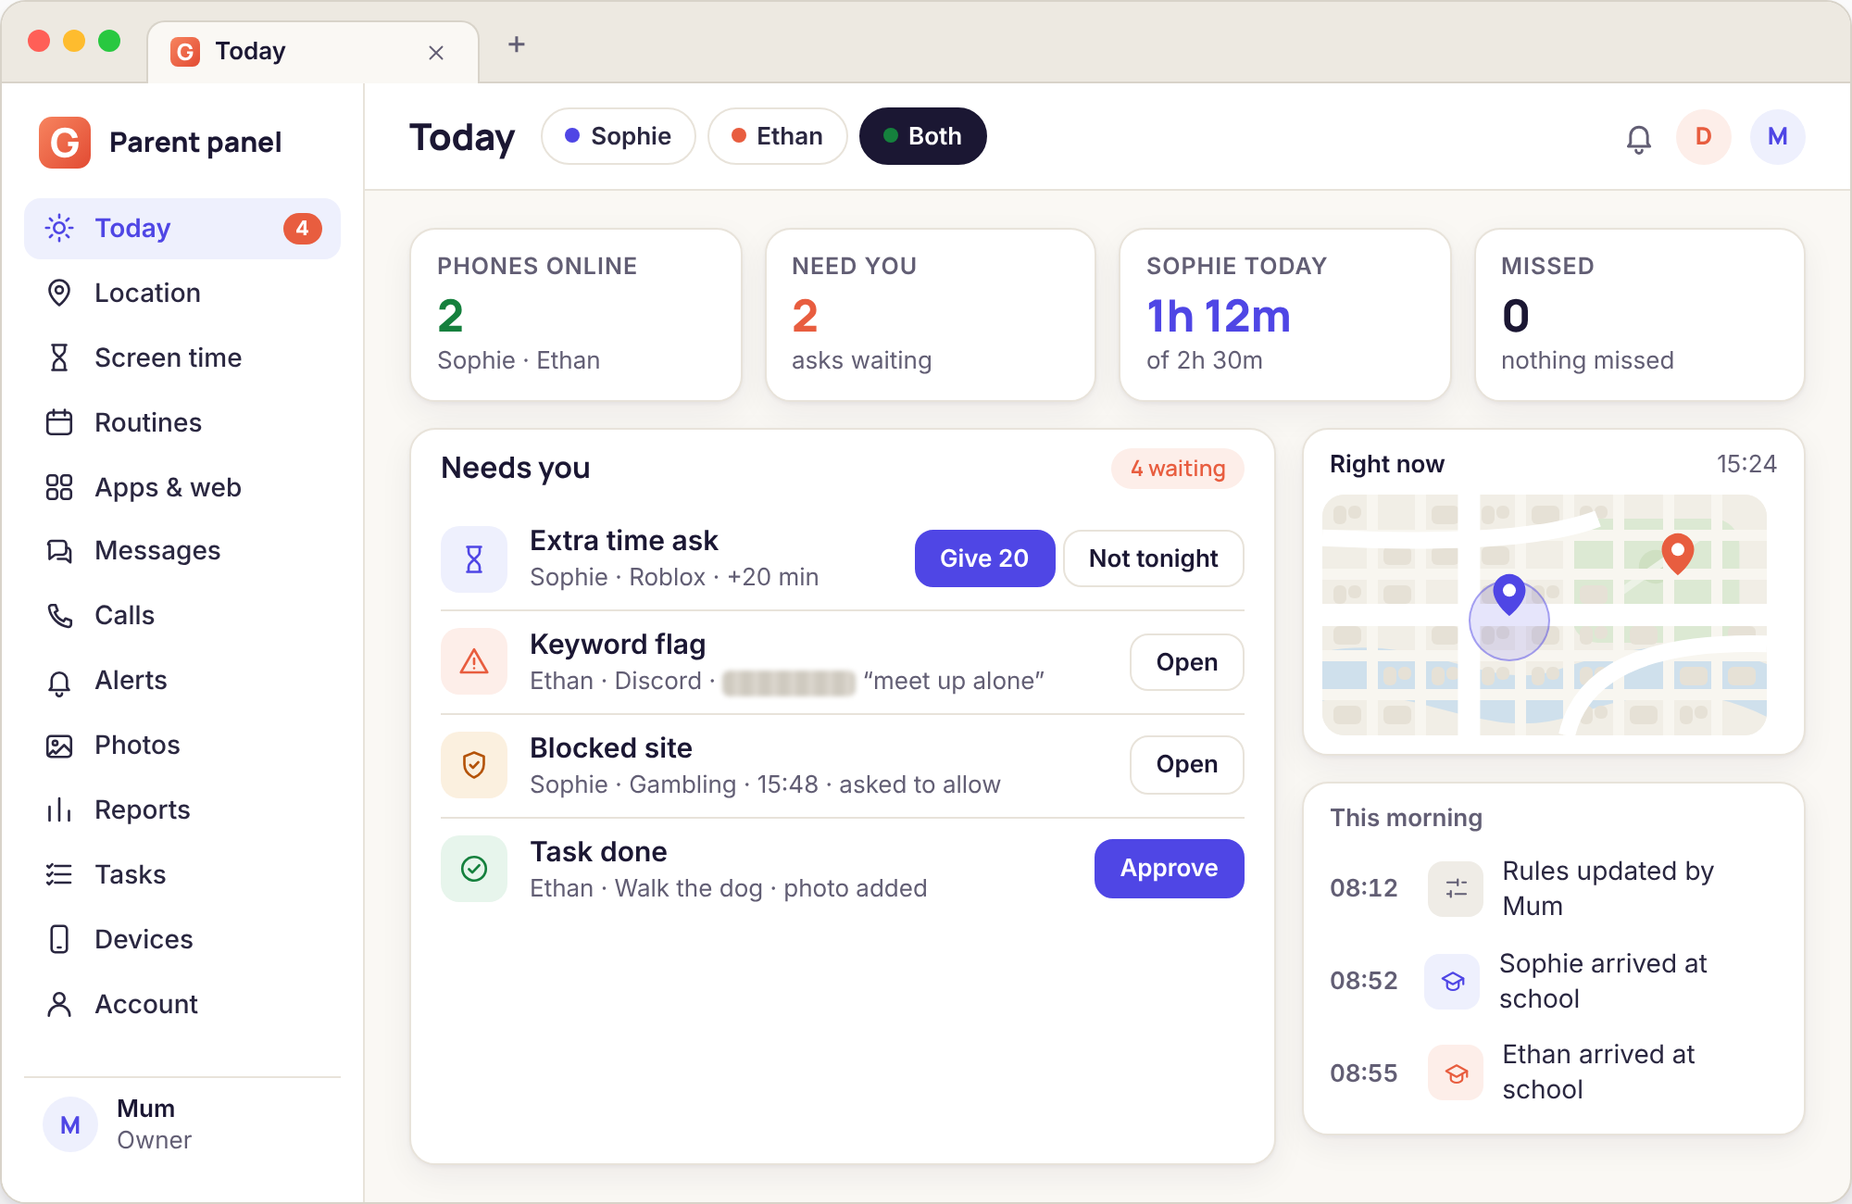Open the Keyword flag item
Screen dimensions: 1852x1204
pos(1187,662)
